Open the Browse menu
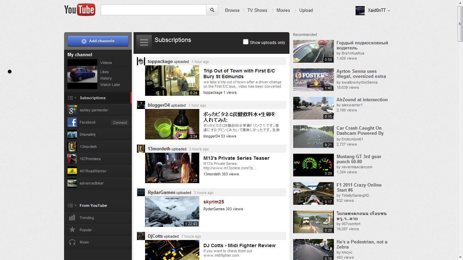The height and width of the screenshot is (260, 463). click(232, 10)
